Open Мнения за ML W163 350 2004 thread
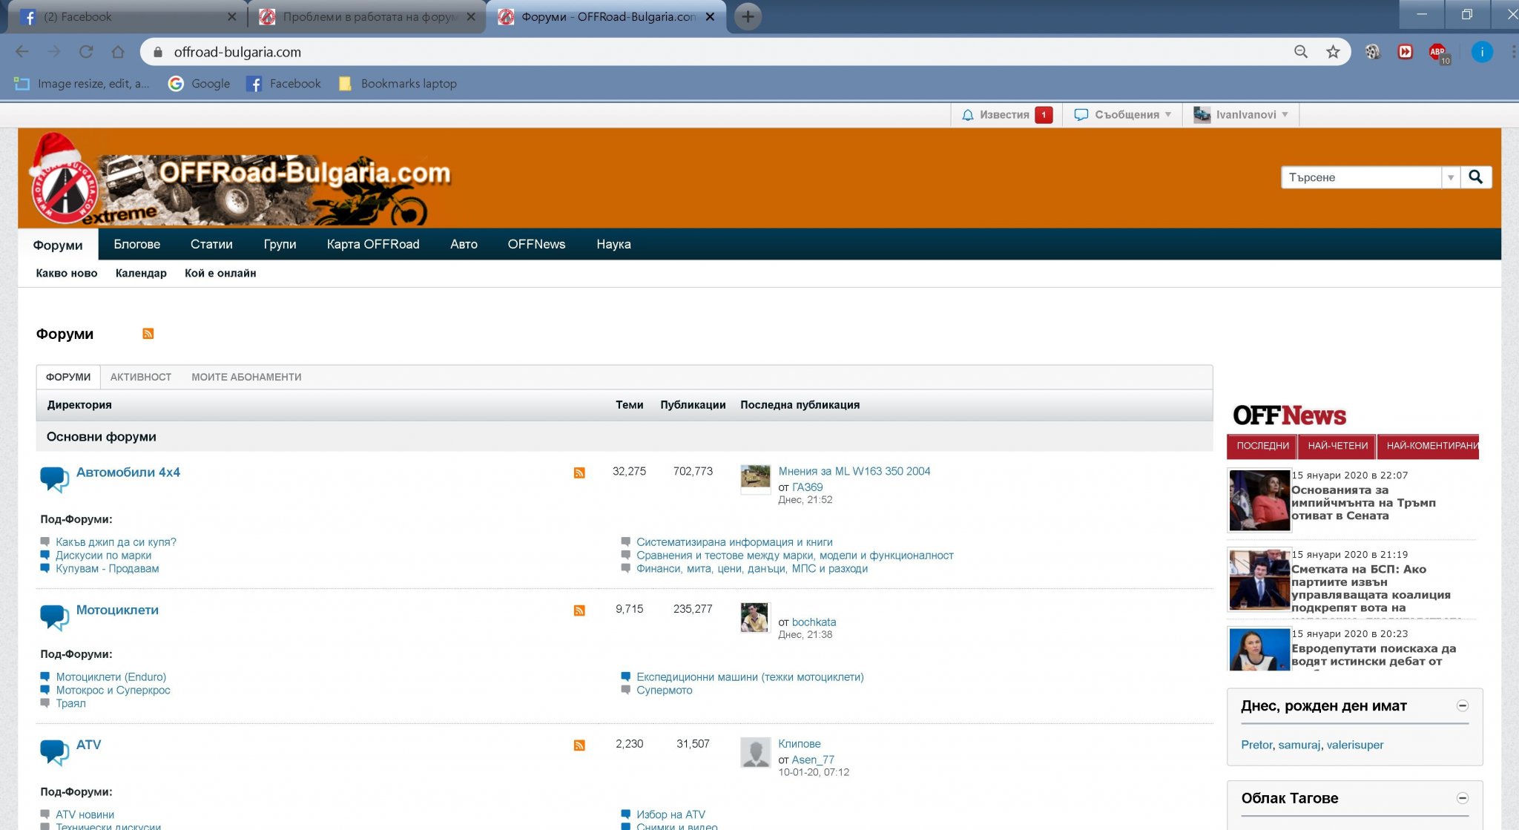The width and height of the screenshot is (1519, 830). click(x=854, y=471)
